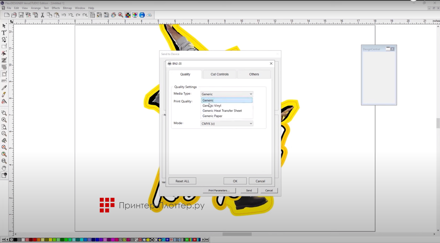Open the Effects menu
This screenshot has height=243, width=440.
(56, 8)
